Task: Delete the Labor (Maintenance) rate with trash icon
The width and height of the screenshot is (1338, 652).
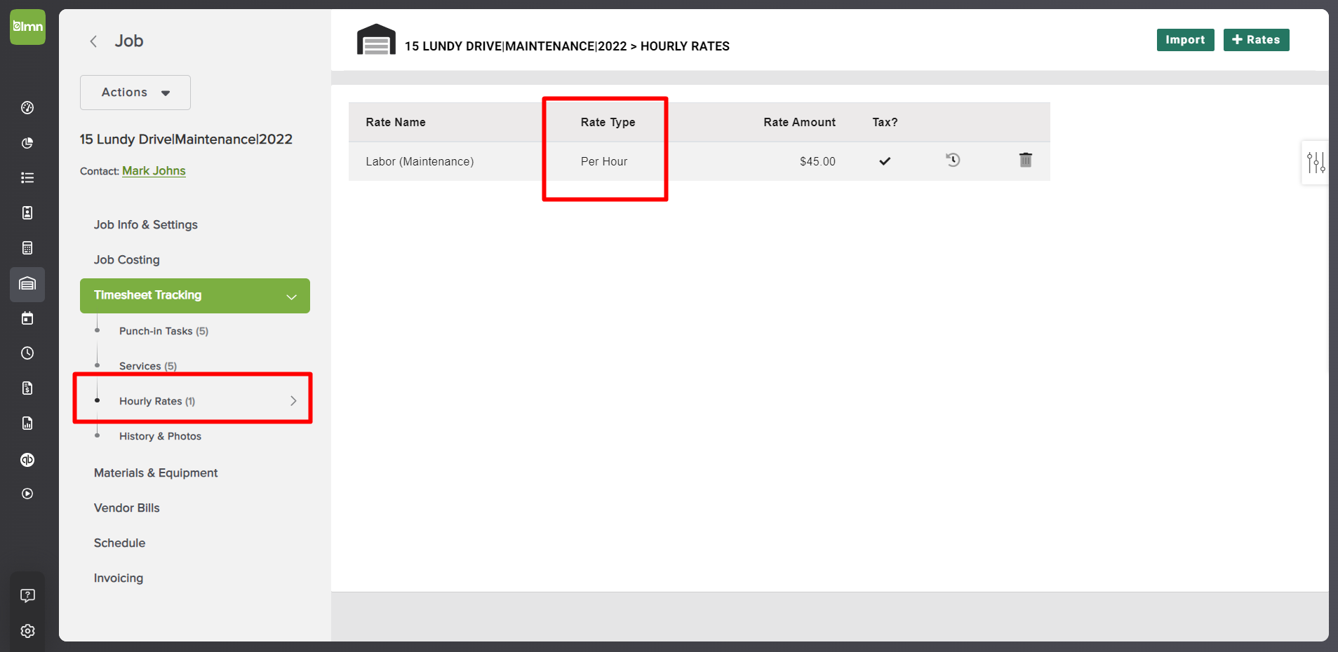Action: tap(1025, 161)
